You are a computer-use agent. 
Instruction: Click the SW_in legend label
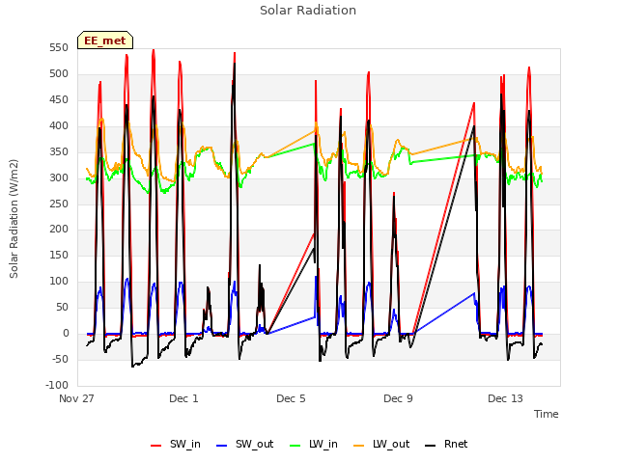pyautogui.click(x=184, y=444)
